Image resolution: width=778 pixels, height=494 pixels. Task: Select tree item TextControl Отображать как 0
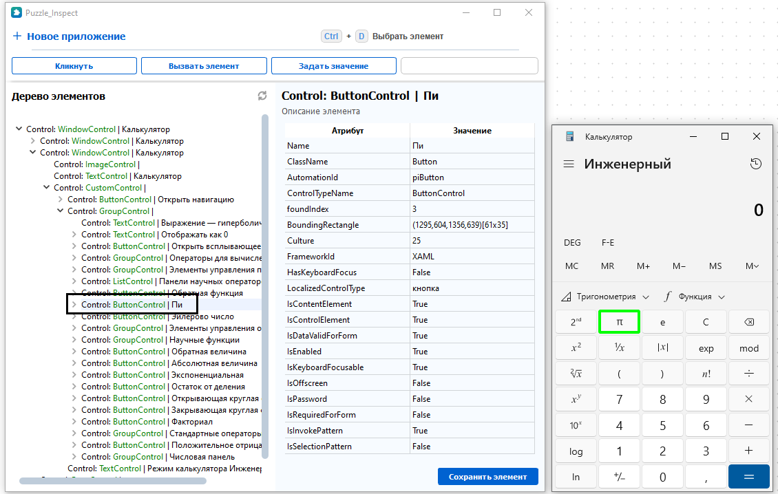155,235
